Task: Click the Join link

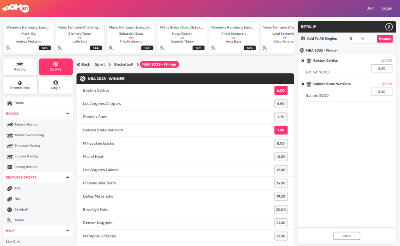Action: coord(371,8)
